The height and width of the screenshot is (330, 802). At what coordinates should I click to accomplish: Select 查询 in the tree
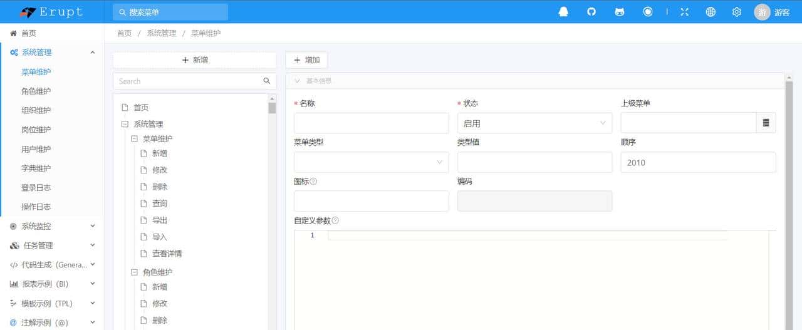click(x=160, y=204)
